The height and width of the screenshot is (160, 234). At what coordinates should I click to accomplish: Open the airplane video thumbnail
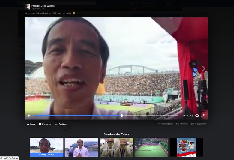[x=82, y=147]
